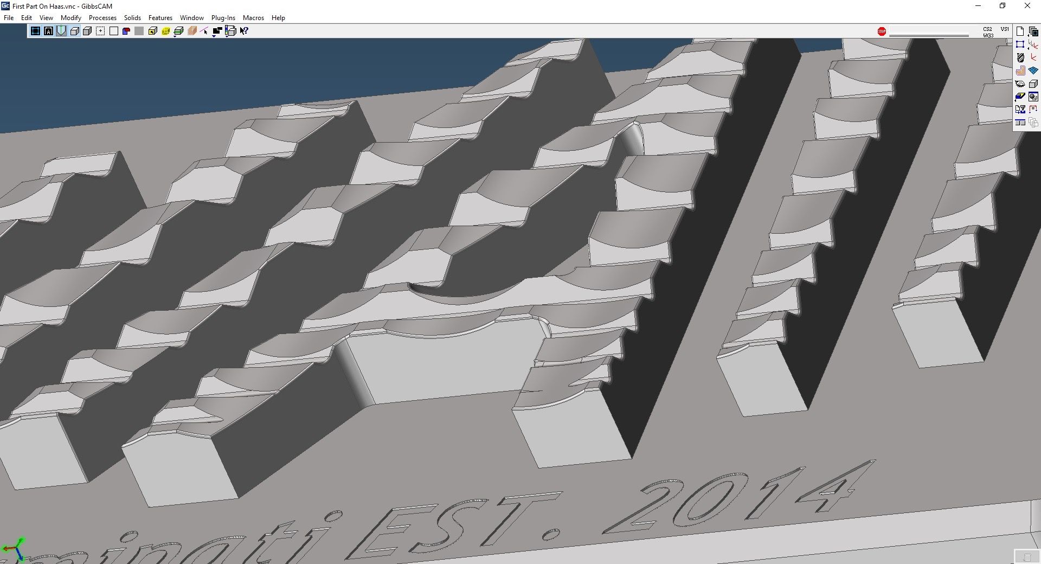The width and height of the screenshot is (1041, 564).
Task: Click the two gray panels icon
Action: pyautogui.click(x=1020, y=123)
